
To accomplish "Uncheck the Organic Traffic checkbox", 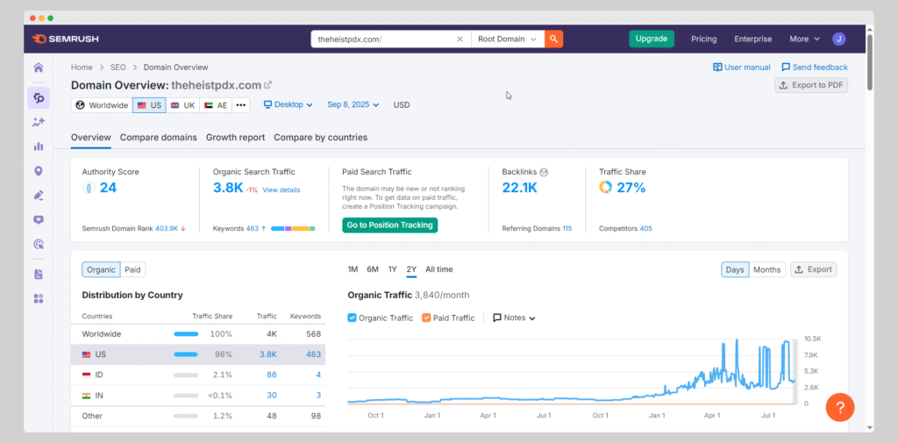I will click(353, 318).
